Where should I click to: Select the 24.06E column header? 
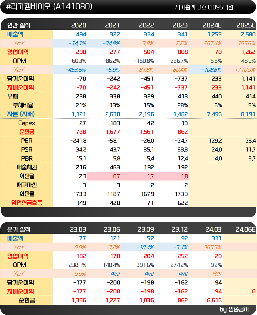(x=246, y=229)
